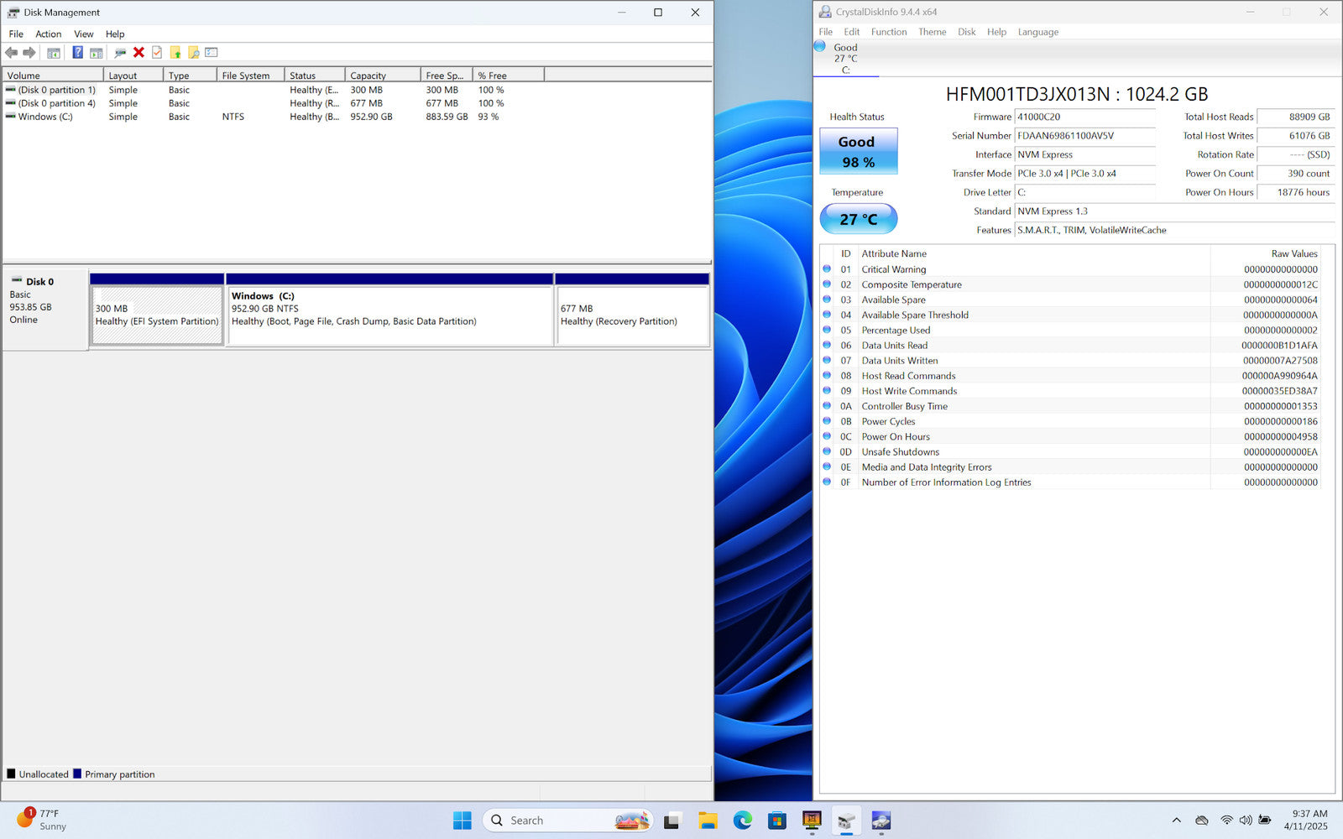This screenshot has width=1343, height=839.
Task: Select the 677 MB Recovery Partition block
Action: (632, 315)
